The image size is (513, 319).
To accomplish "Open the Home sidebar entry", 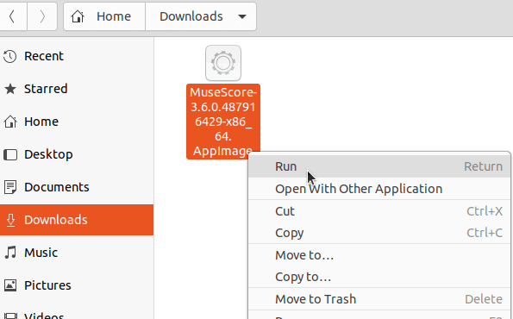I will (x=77, y=122).
